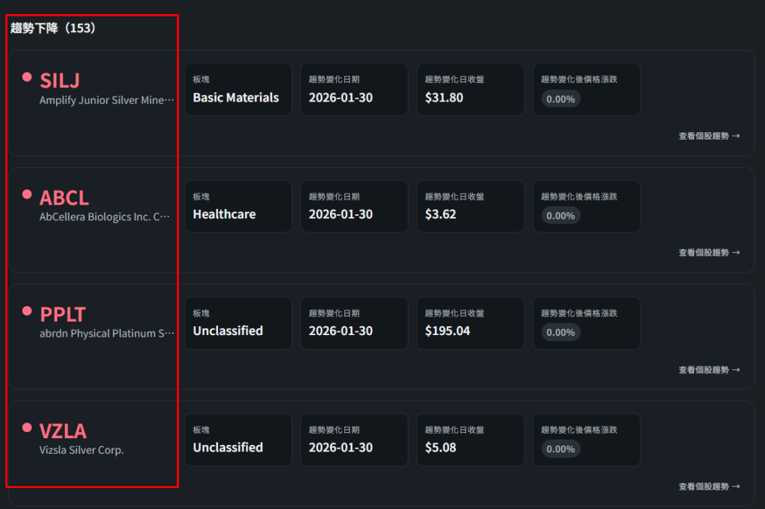The width and height of the screenshot is (765, 509).
Task: Click the VZLA ticker title
Action: coord(64,431)
